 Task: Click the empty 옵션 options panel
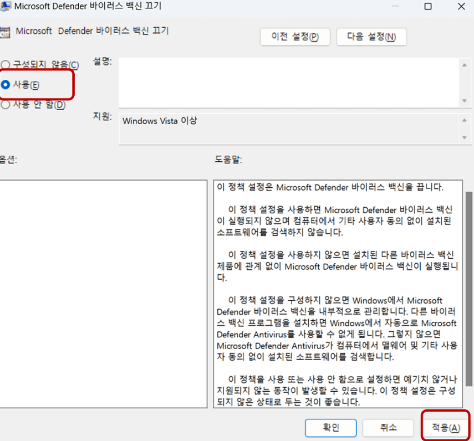tap(103, 294)
